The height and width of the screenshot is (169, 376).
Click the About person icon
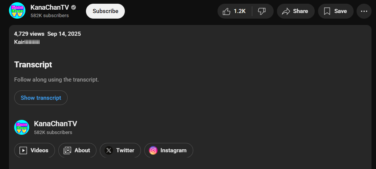67,150
